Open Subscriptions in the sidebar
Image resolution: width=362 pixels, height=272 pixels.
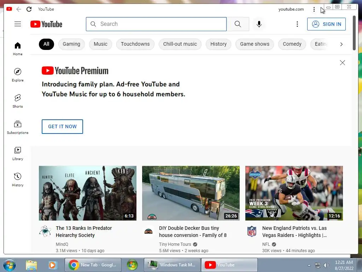tap(18, 127)
